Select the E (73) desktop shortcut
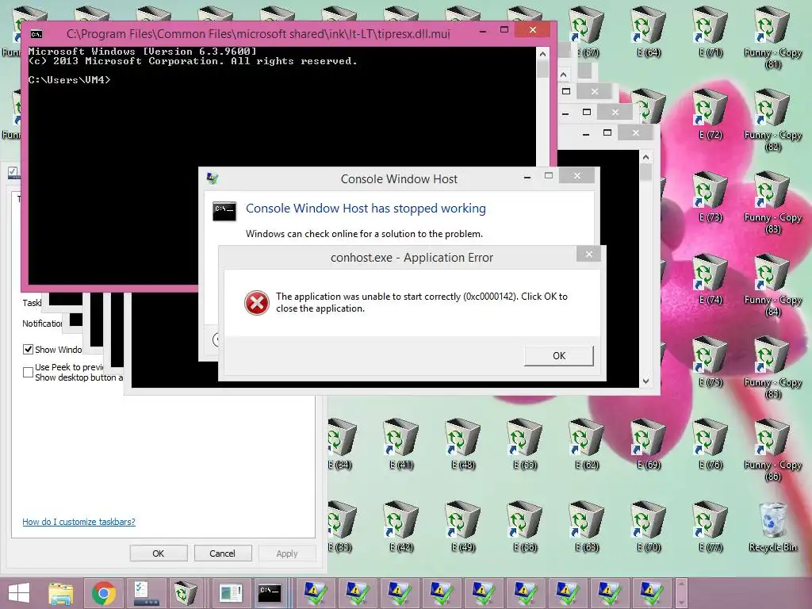Viewport: 812px width, 609px height. (x=710, y=197)
